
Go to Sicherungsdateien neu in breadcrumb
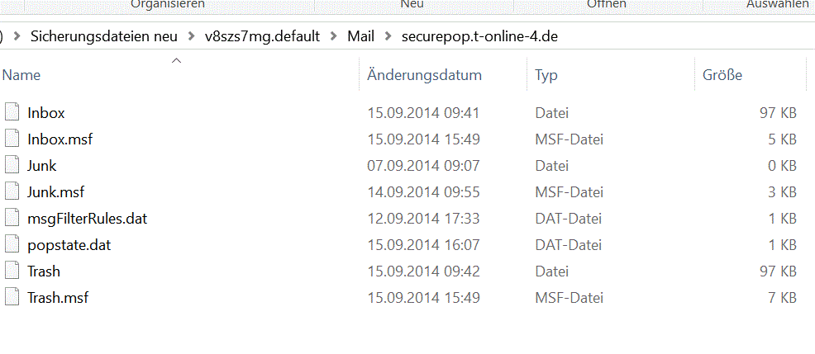coord(104,36)
